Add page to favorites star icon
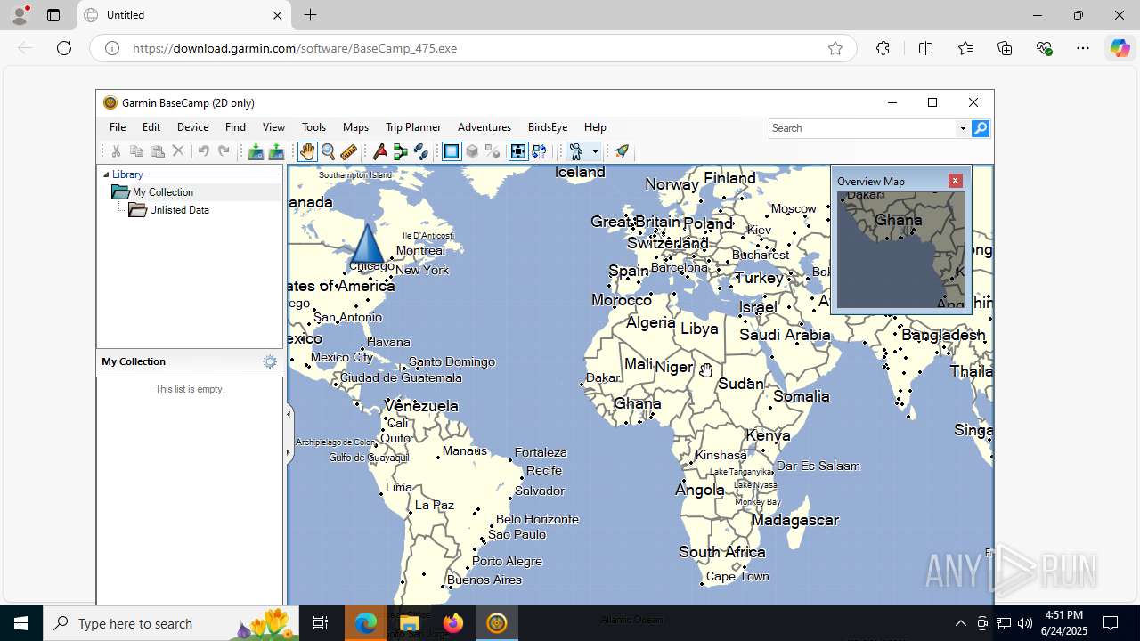The height and width of the screenshot is (641, 1140). click(835, 48)
